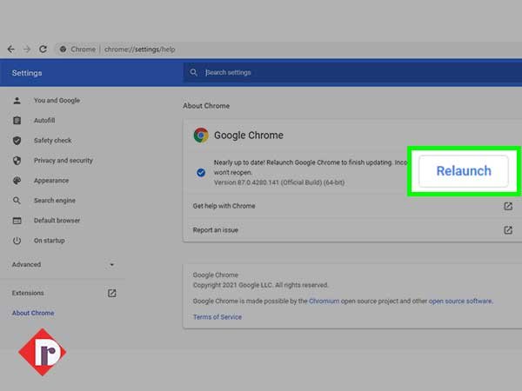Click the Nearly up to date message
Viewport: 522px width, 391px height.
pos(311,167)
